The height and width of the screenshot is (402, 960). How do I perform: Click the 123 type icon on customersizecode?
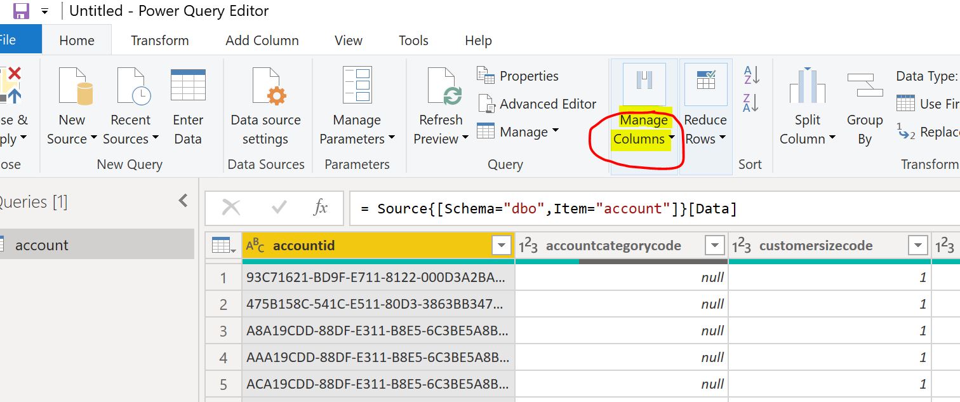click(x=742, y=246)
